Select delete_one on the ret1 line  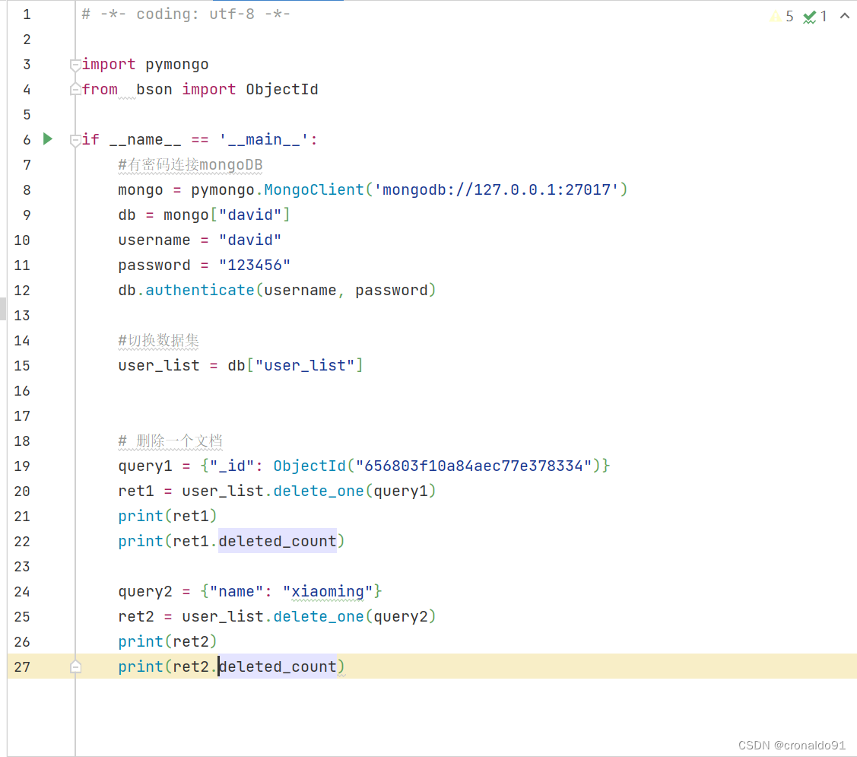[319, 491]
